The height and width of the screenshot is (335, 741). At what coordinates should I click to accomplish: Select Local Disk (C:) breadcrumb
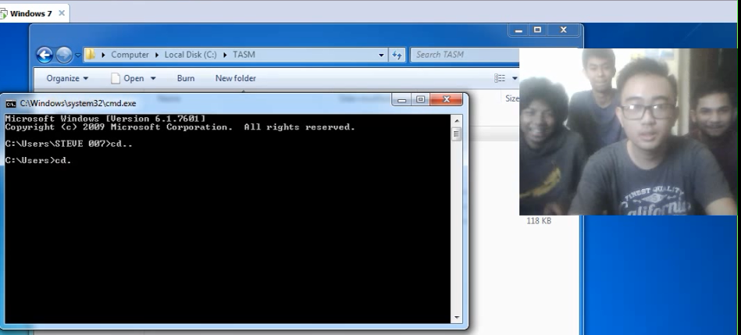191,55
